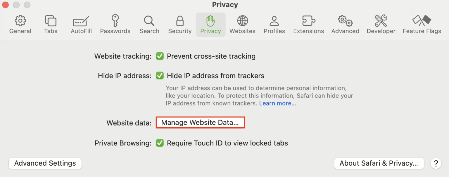Uncheck Hide IP address from trackers
449x177 pixels.
point(160,76)
